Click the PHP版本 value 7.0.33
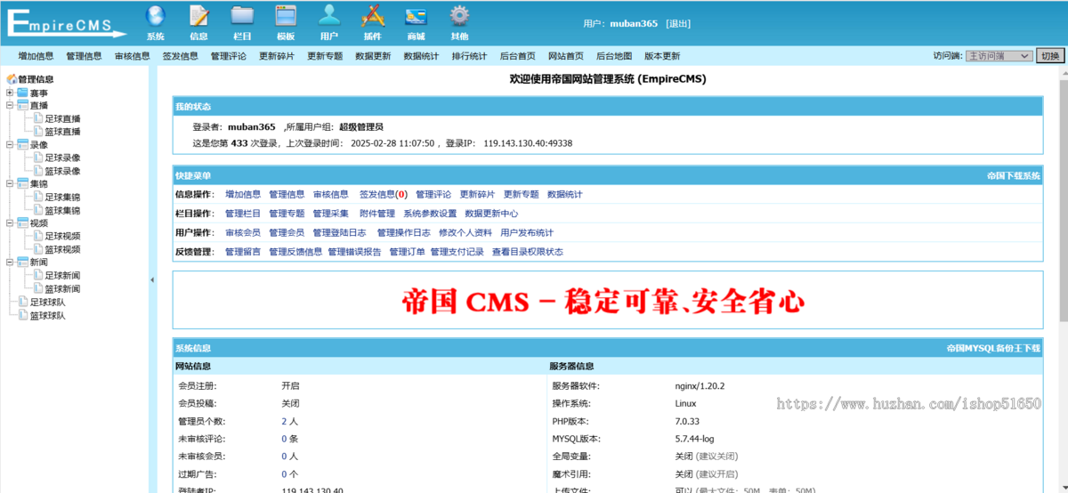Image resolution: width=1068 pixels, height=493 pixels. tap(688, 421)
